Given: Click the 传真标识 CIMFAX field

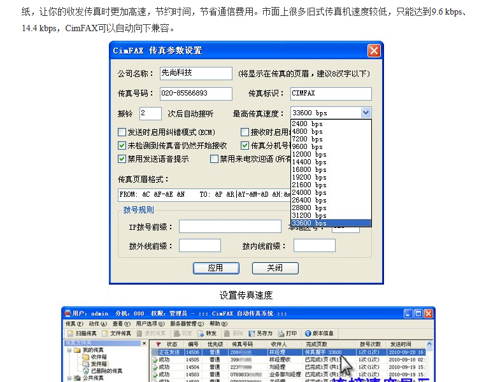Looking at the screenshot, I should (331, 94).
